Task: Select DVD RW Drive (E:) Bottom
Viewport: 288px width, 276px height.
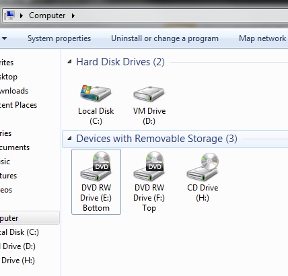Action: click(96, 182)
